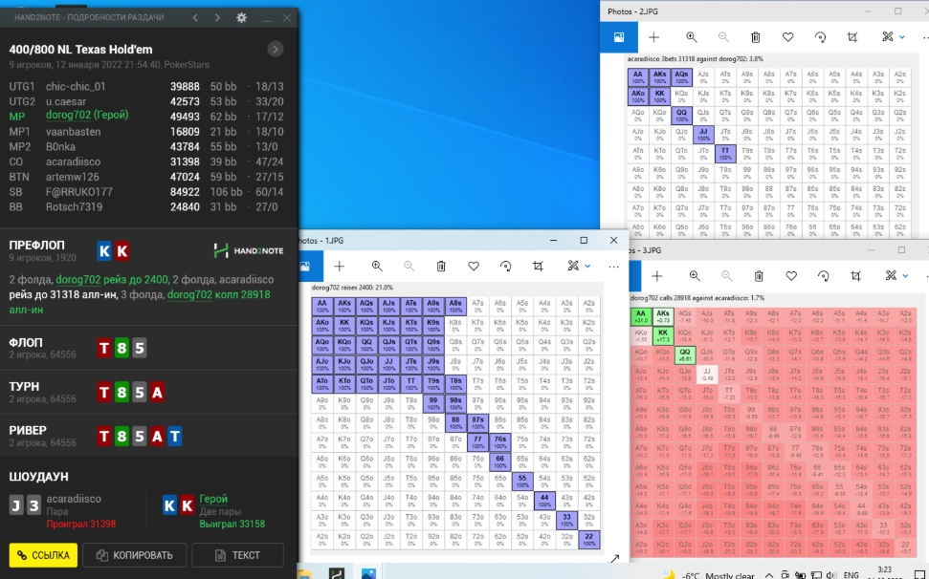Favorite heart icon in Photos 2.JPG
929x579 pixels.
(x=787, y=37)
